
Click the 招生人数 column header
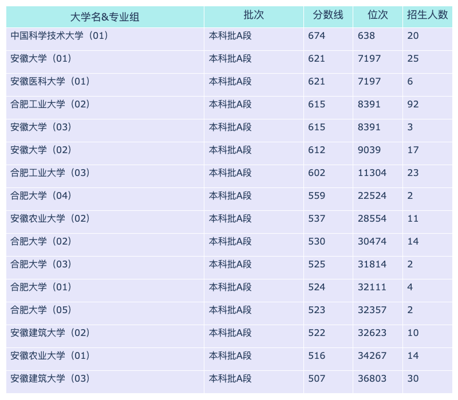(x=427, y=17)
